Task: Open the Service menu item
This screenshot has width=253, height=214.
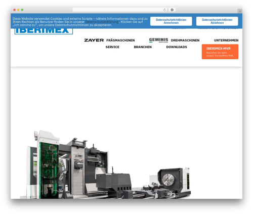Action: (x=112, y=47)
